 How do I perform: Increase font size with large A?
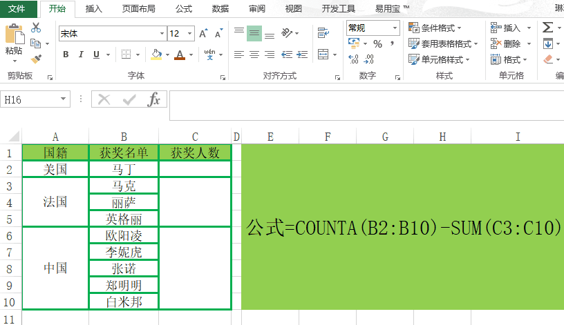(203, 33)
